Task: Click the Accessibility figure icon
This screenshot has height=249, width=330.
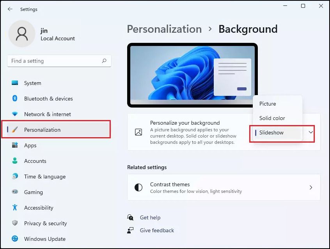Action: tap(15, 207)
